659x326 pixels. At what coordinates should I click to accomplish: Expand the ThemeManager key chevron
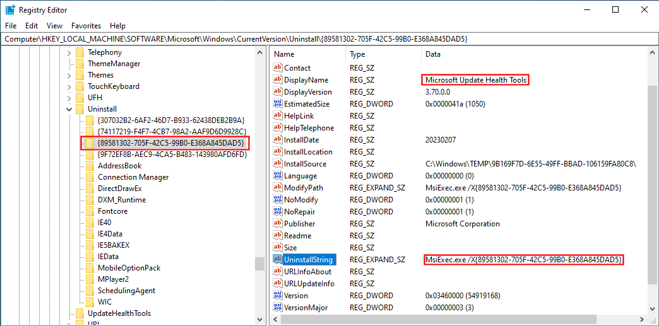click(69, 64)
